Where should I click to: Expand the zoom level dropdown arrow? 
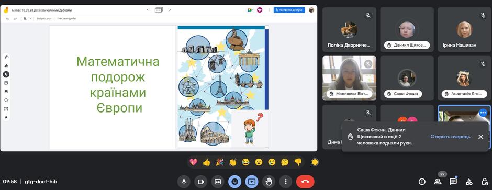(30, 19)
